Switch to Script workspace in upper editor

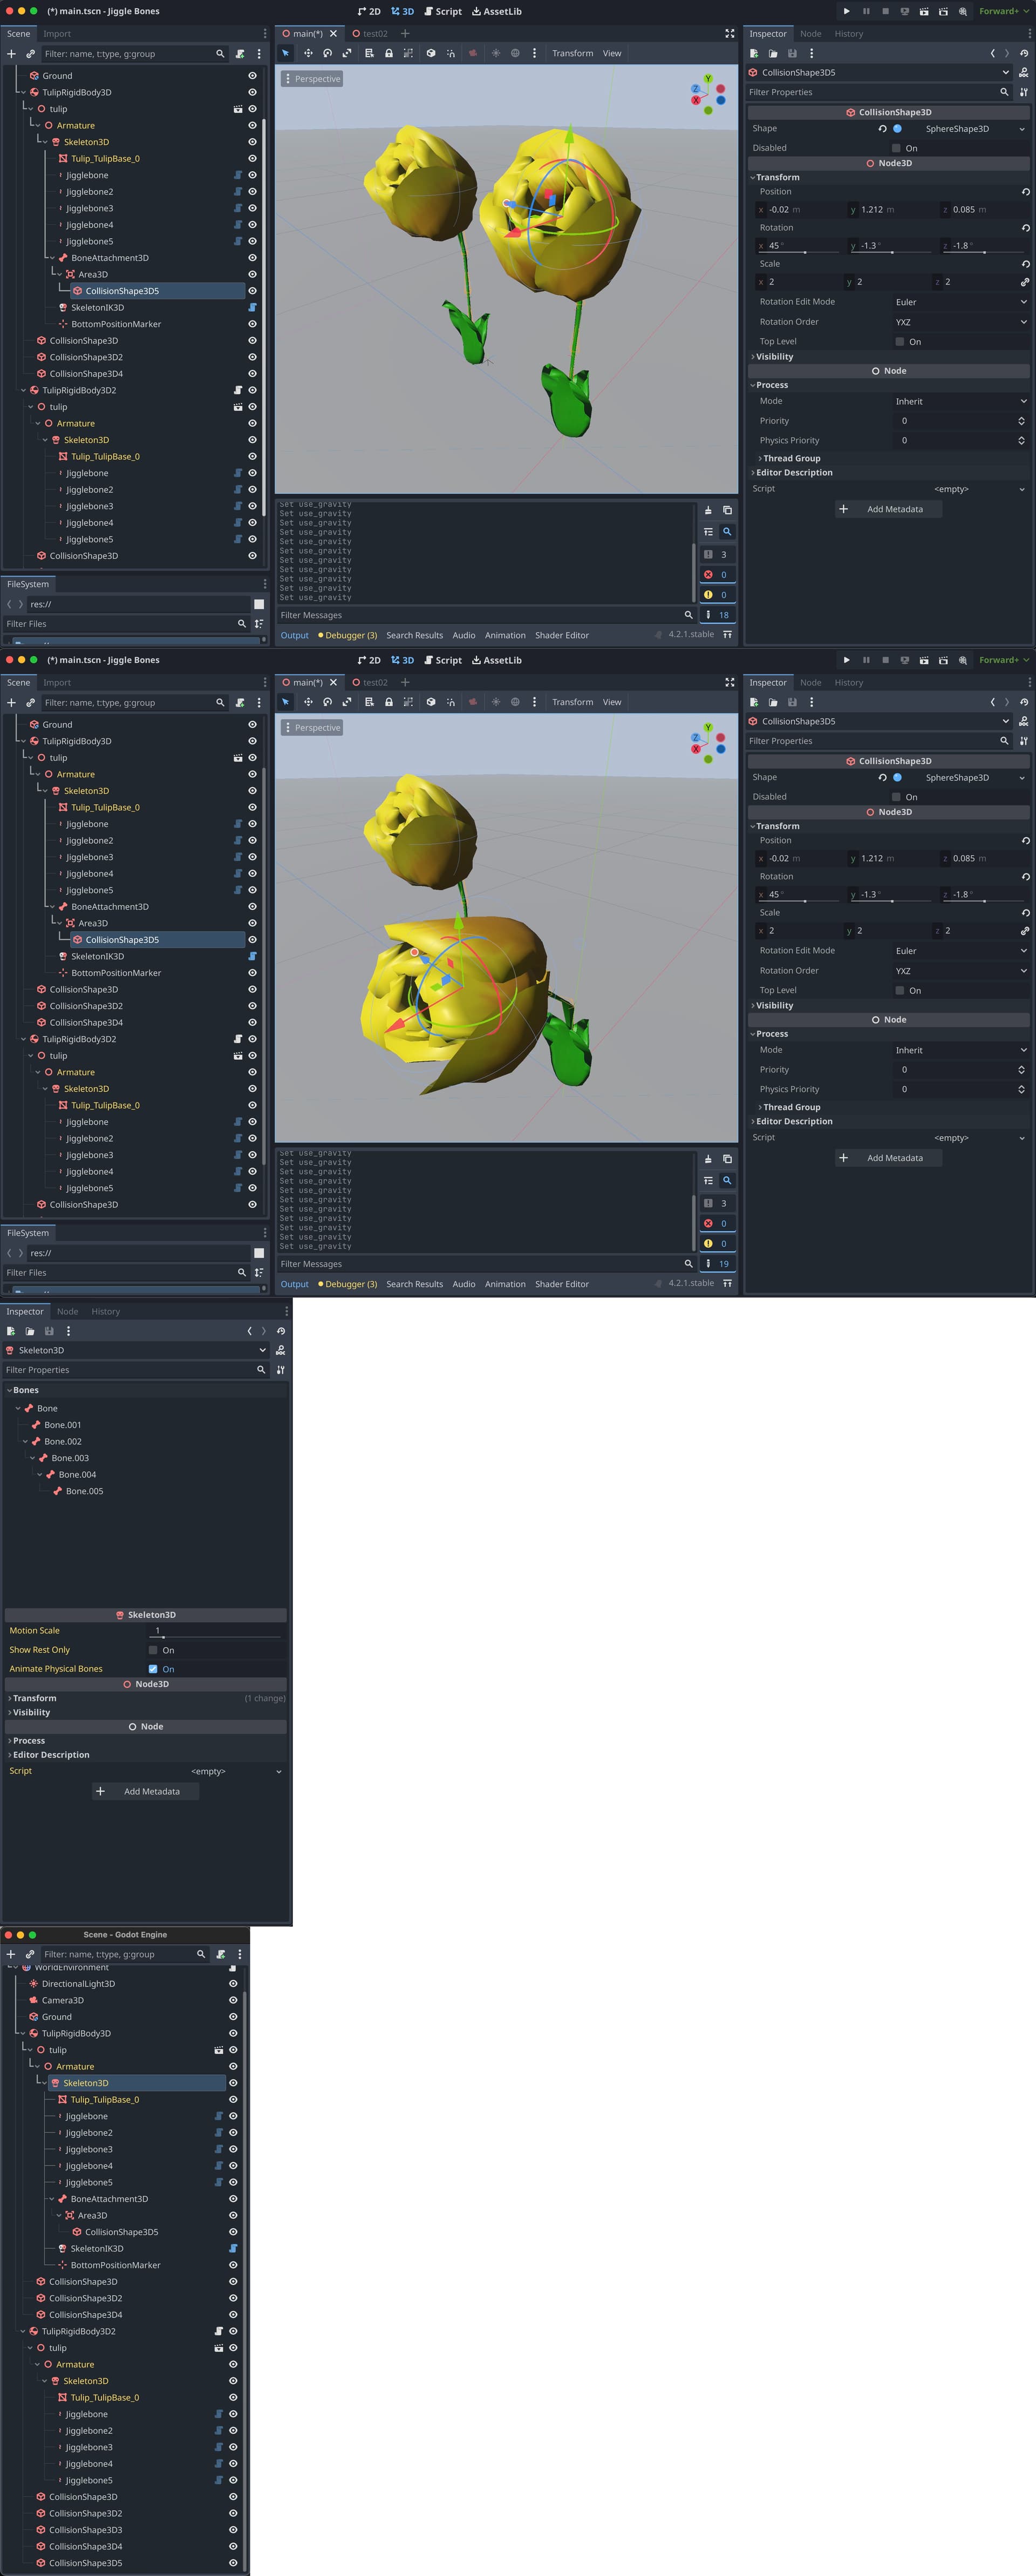coord(442,11)
